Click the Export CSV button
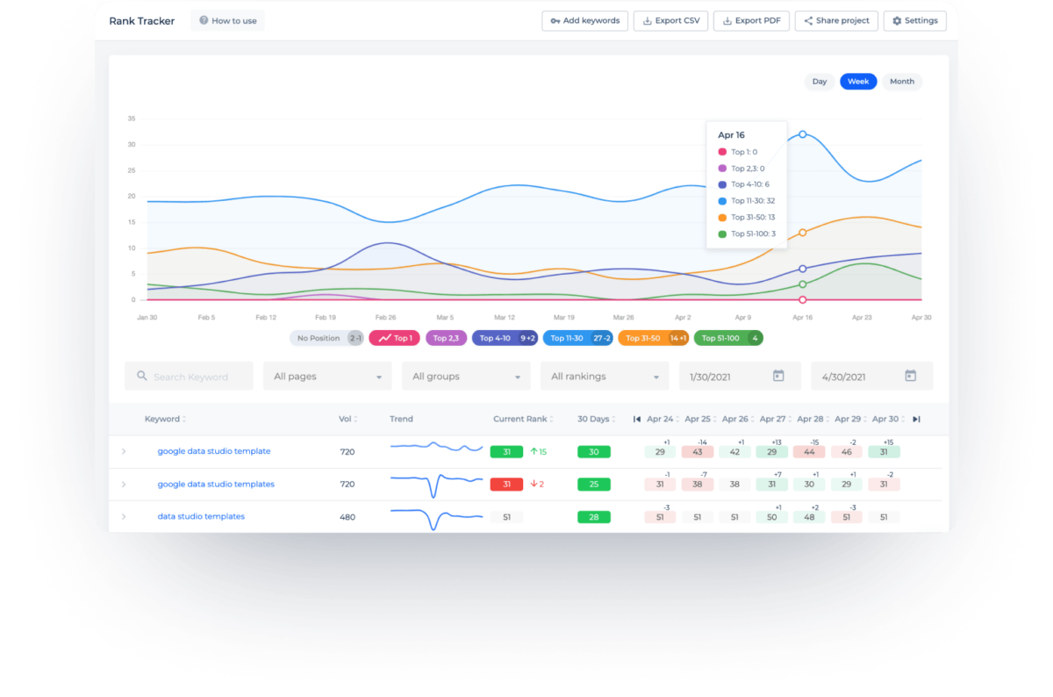1053x697 pixels. click(x=671, y=21)
